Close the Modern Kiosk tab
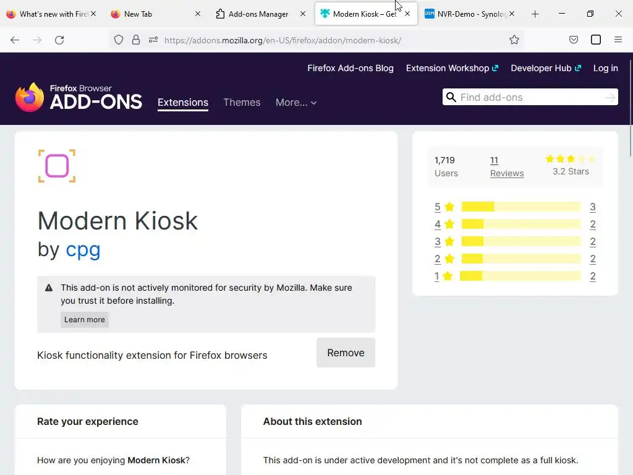This screenshot has width=633, height=475. [407, 14]
